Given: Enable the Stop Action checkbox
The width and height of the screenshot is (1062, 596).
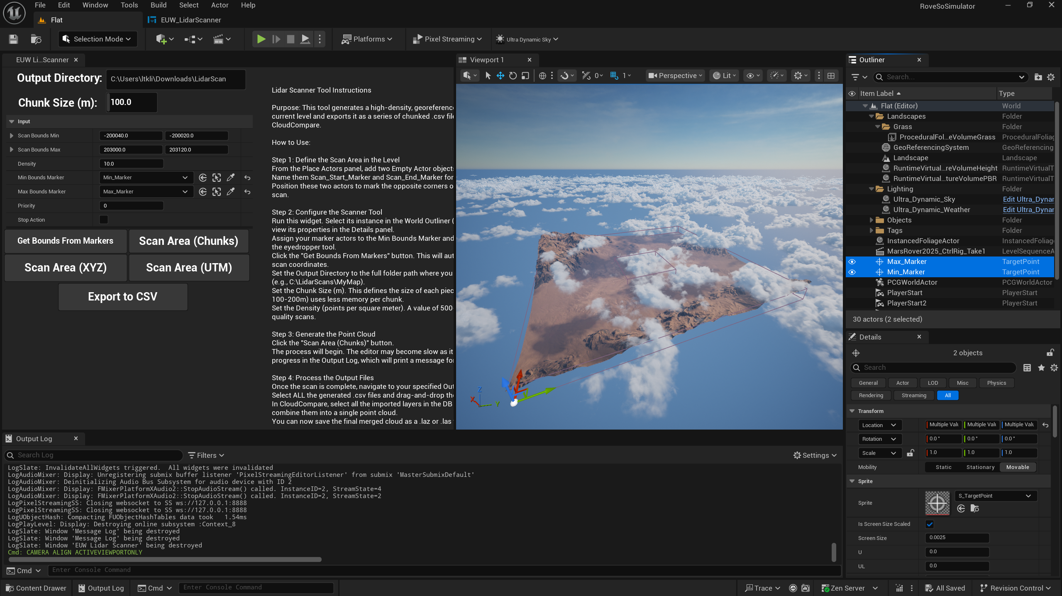Looking at the screenshot, I should (x=104, y=220).
